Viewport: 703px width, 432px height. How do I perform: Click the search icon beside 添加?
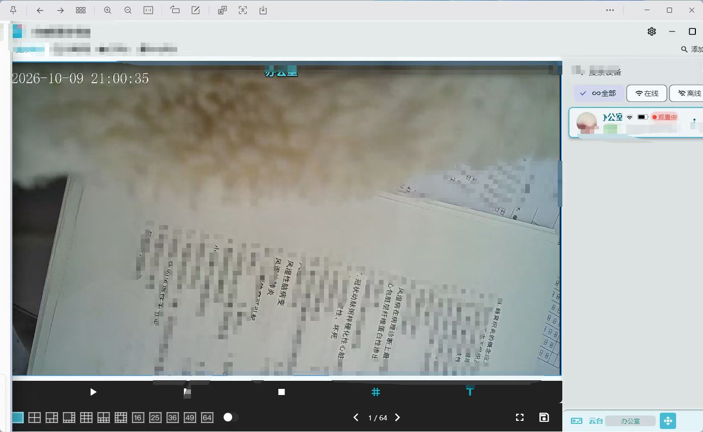click(684, 49)
